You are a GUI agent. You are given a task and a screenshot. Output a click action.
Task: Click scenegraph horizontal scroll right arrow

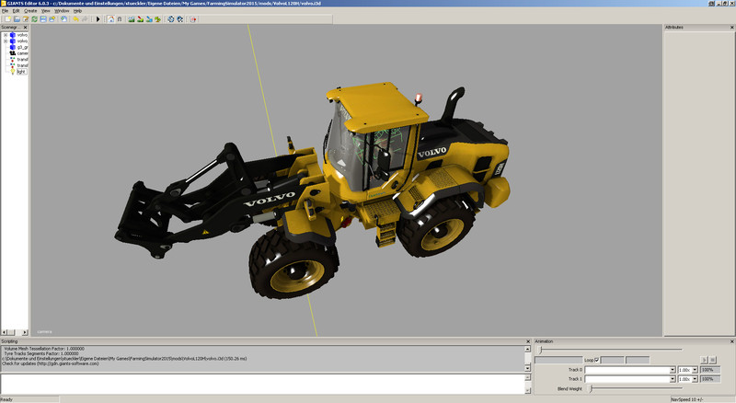tap(25, 332)
